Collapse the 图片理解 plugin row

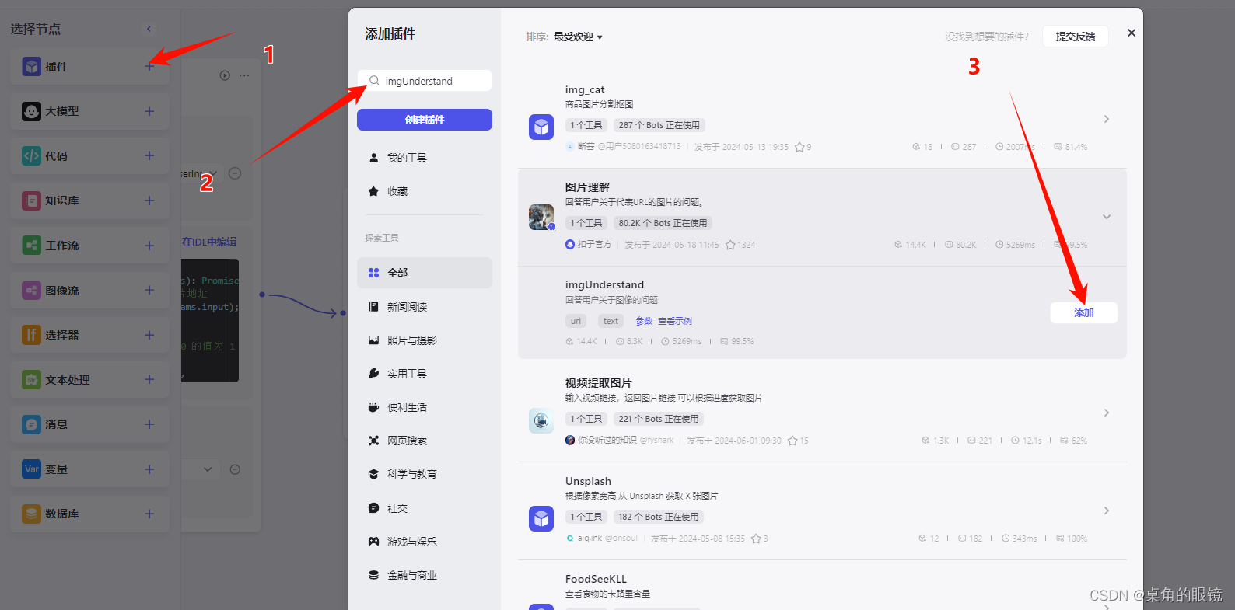point(1106,217)
